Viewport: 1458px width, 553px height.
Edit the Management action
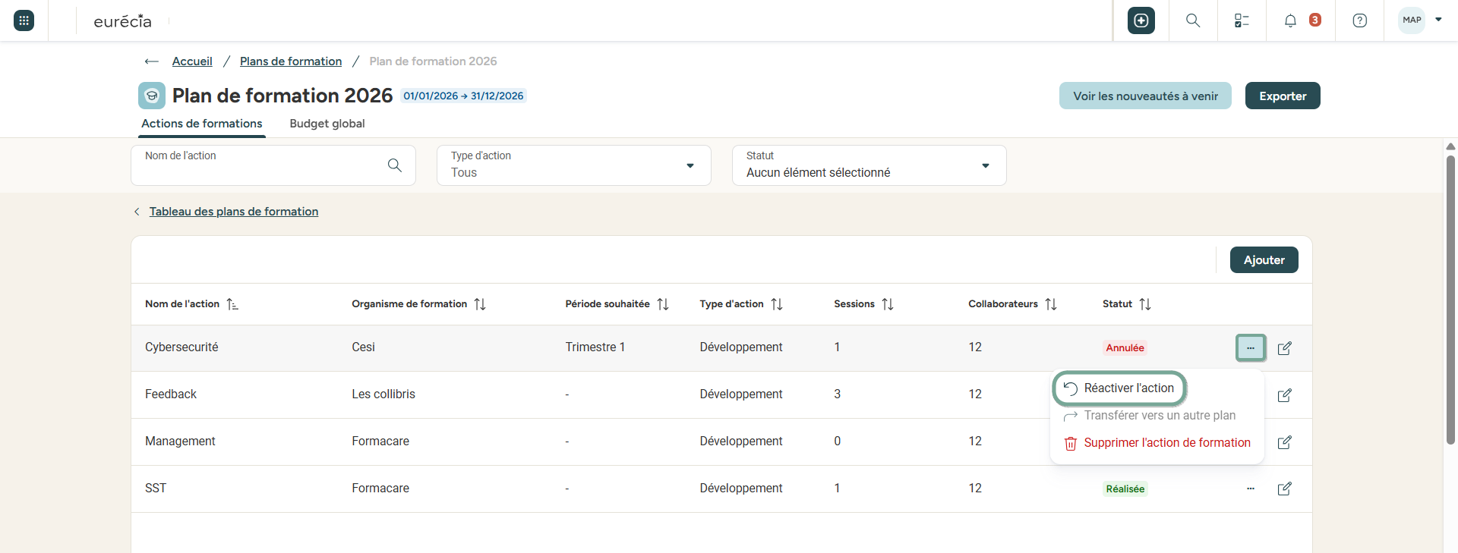click(1285, 442)
